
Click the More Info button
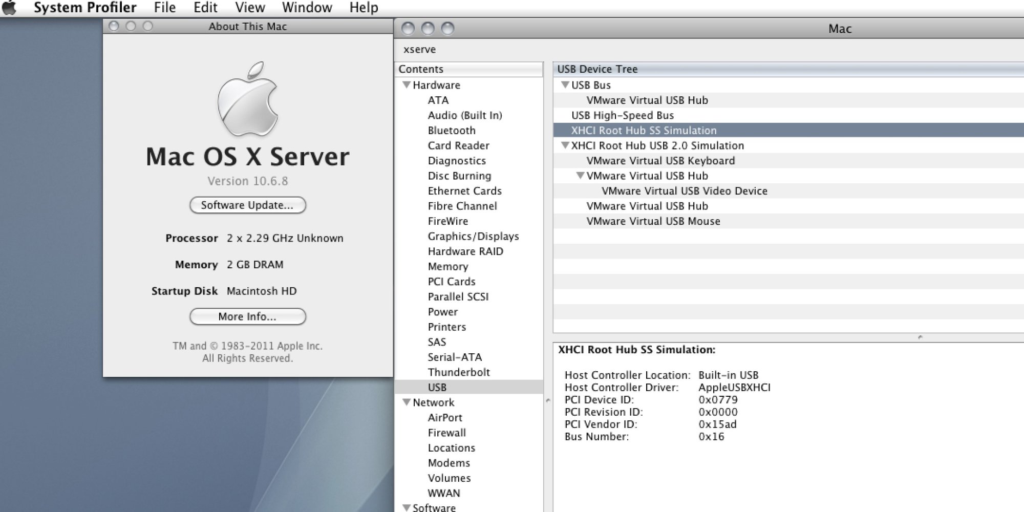pyautogui.click(x=248, y=317)
